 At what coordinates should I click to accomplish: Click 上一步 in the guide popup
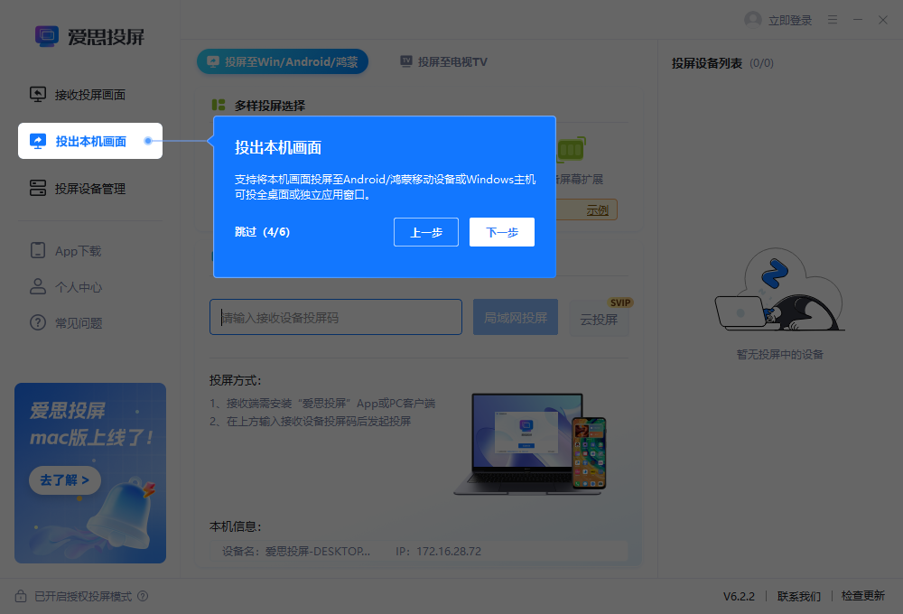(426, 232)
